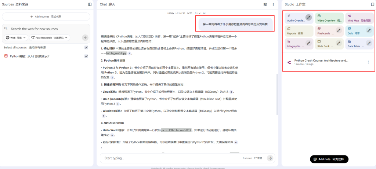Click the hello_world.py code text

tap(116, 54)
